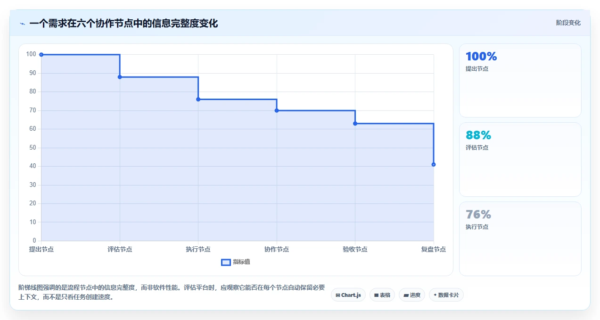Click the y-axis value 0

(x=34, y=241)
